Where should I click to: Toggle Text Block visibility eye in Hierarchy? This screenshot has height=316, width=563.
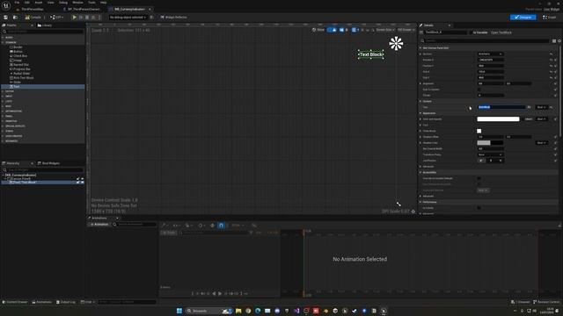click(82, 183)
